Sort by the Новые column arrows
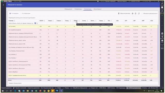The image size is (165, 93). pyautogui.click(x=53, y=21)
